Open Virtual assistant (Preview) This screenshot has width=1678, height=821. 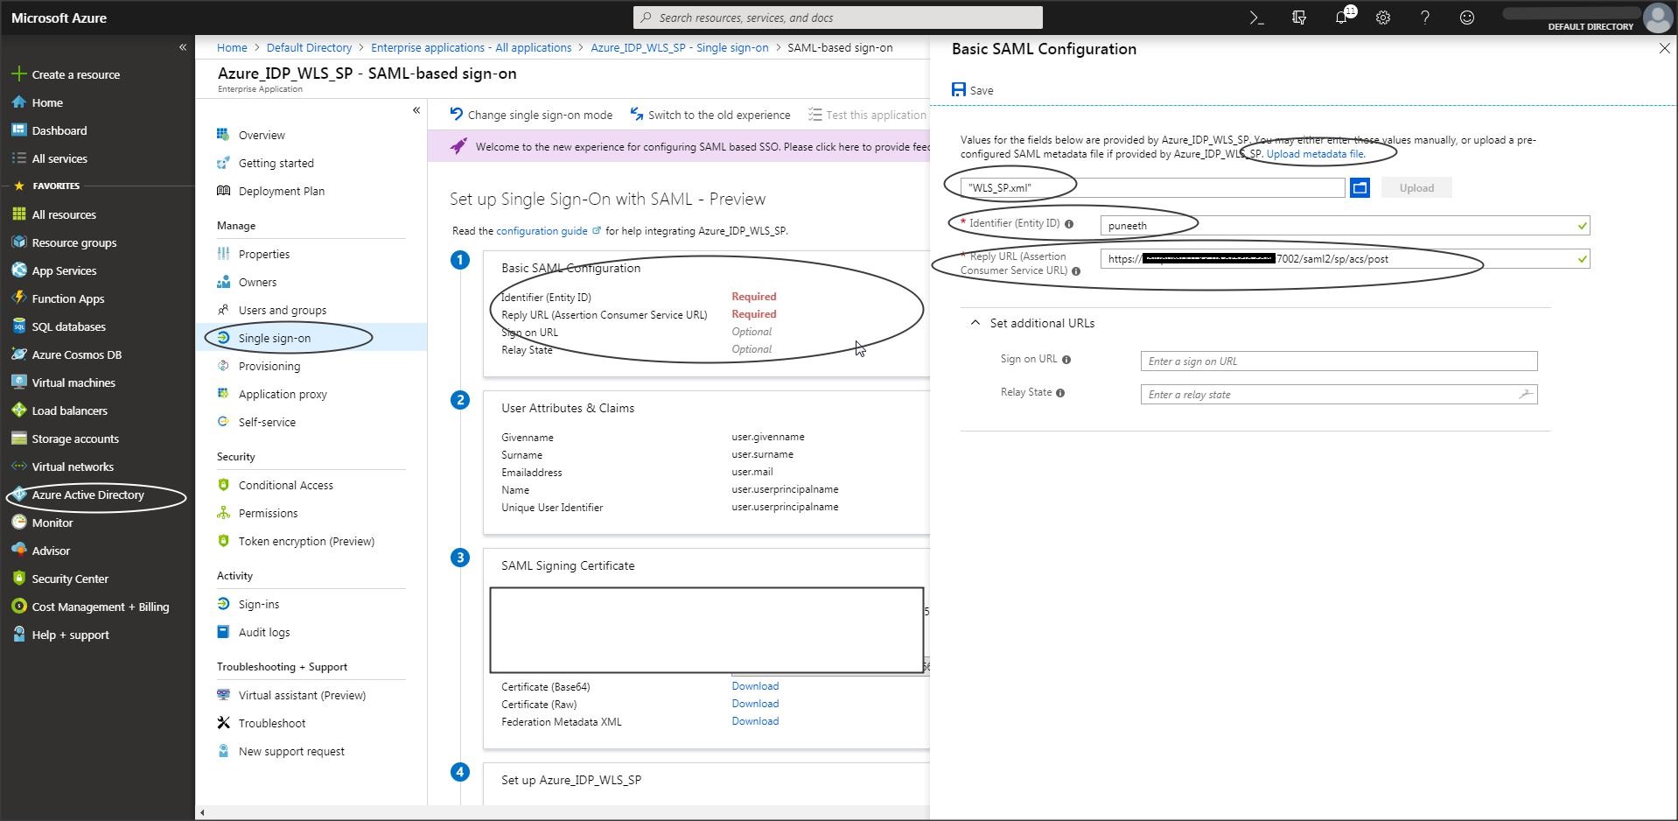[302, 695]
